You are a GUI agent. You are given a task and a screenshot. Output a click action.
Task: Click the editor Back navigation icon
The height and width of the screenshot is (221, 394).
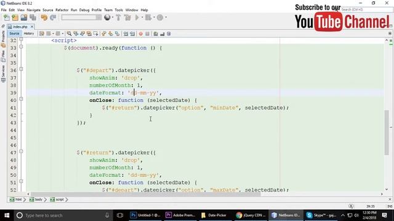tap(49, 34)
